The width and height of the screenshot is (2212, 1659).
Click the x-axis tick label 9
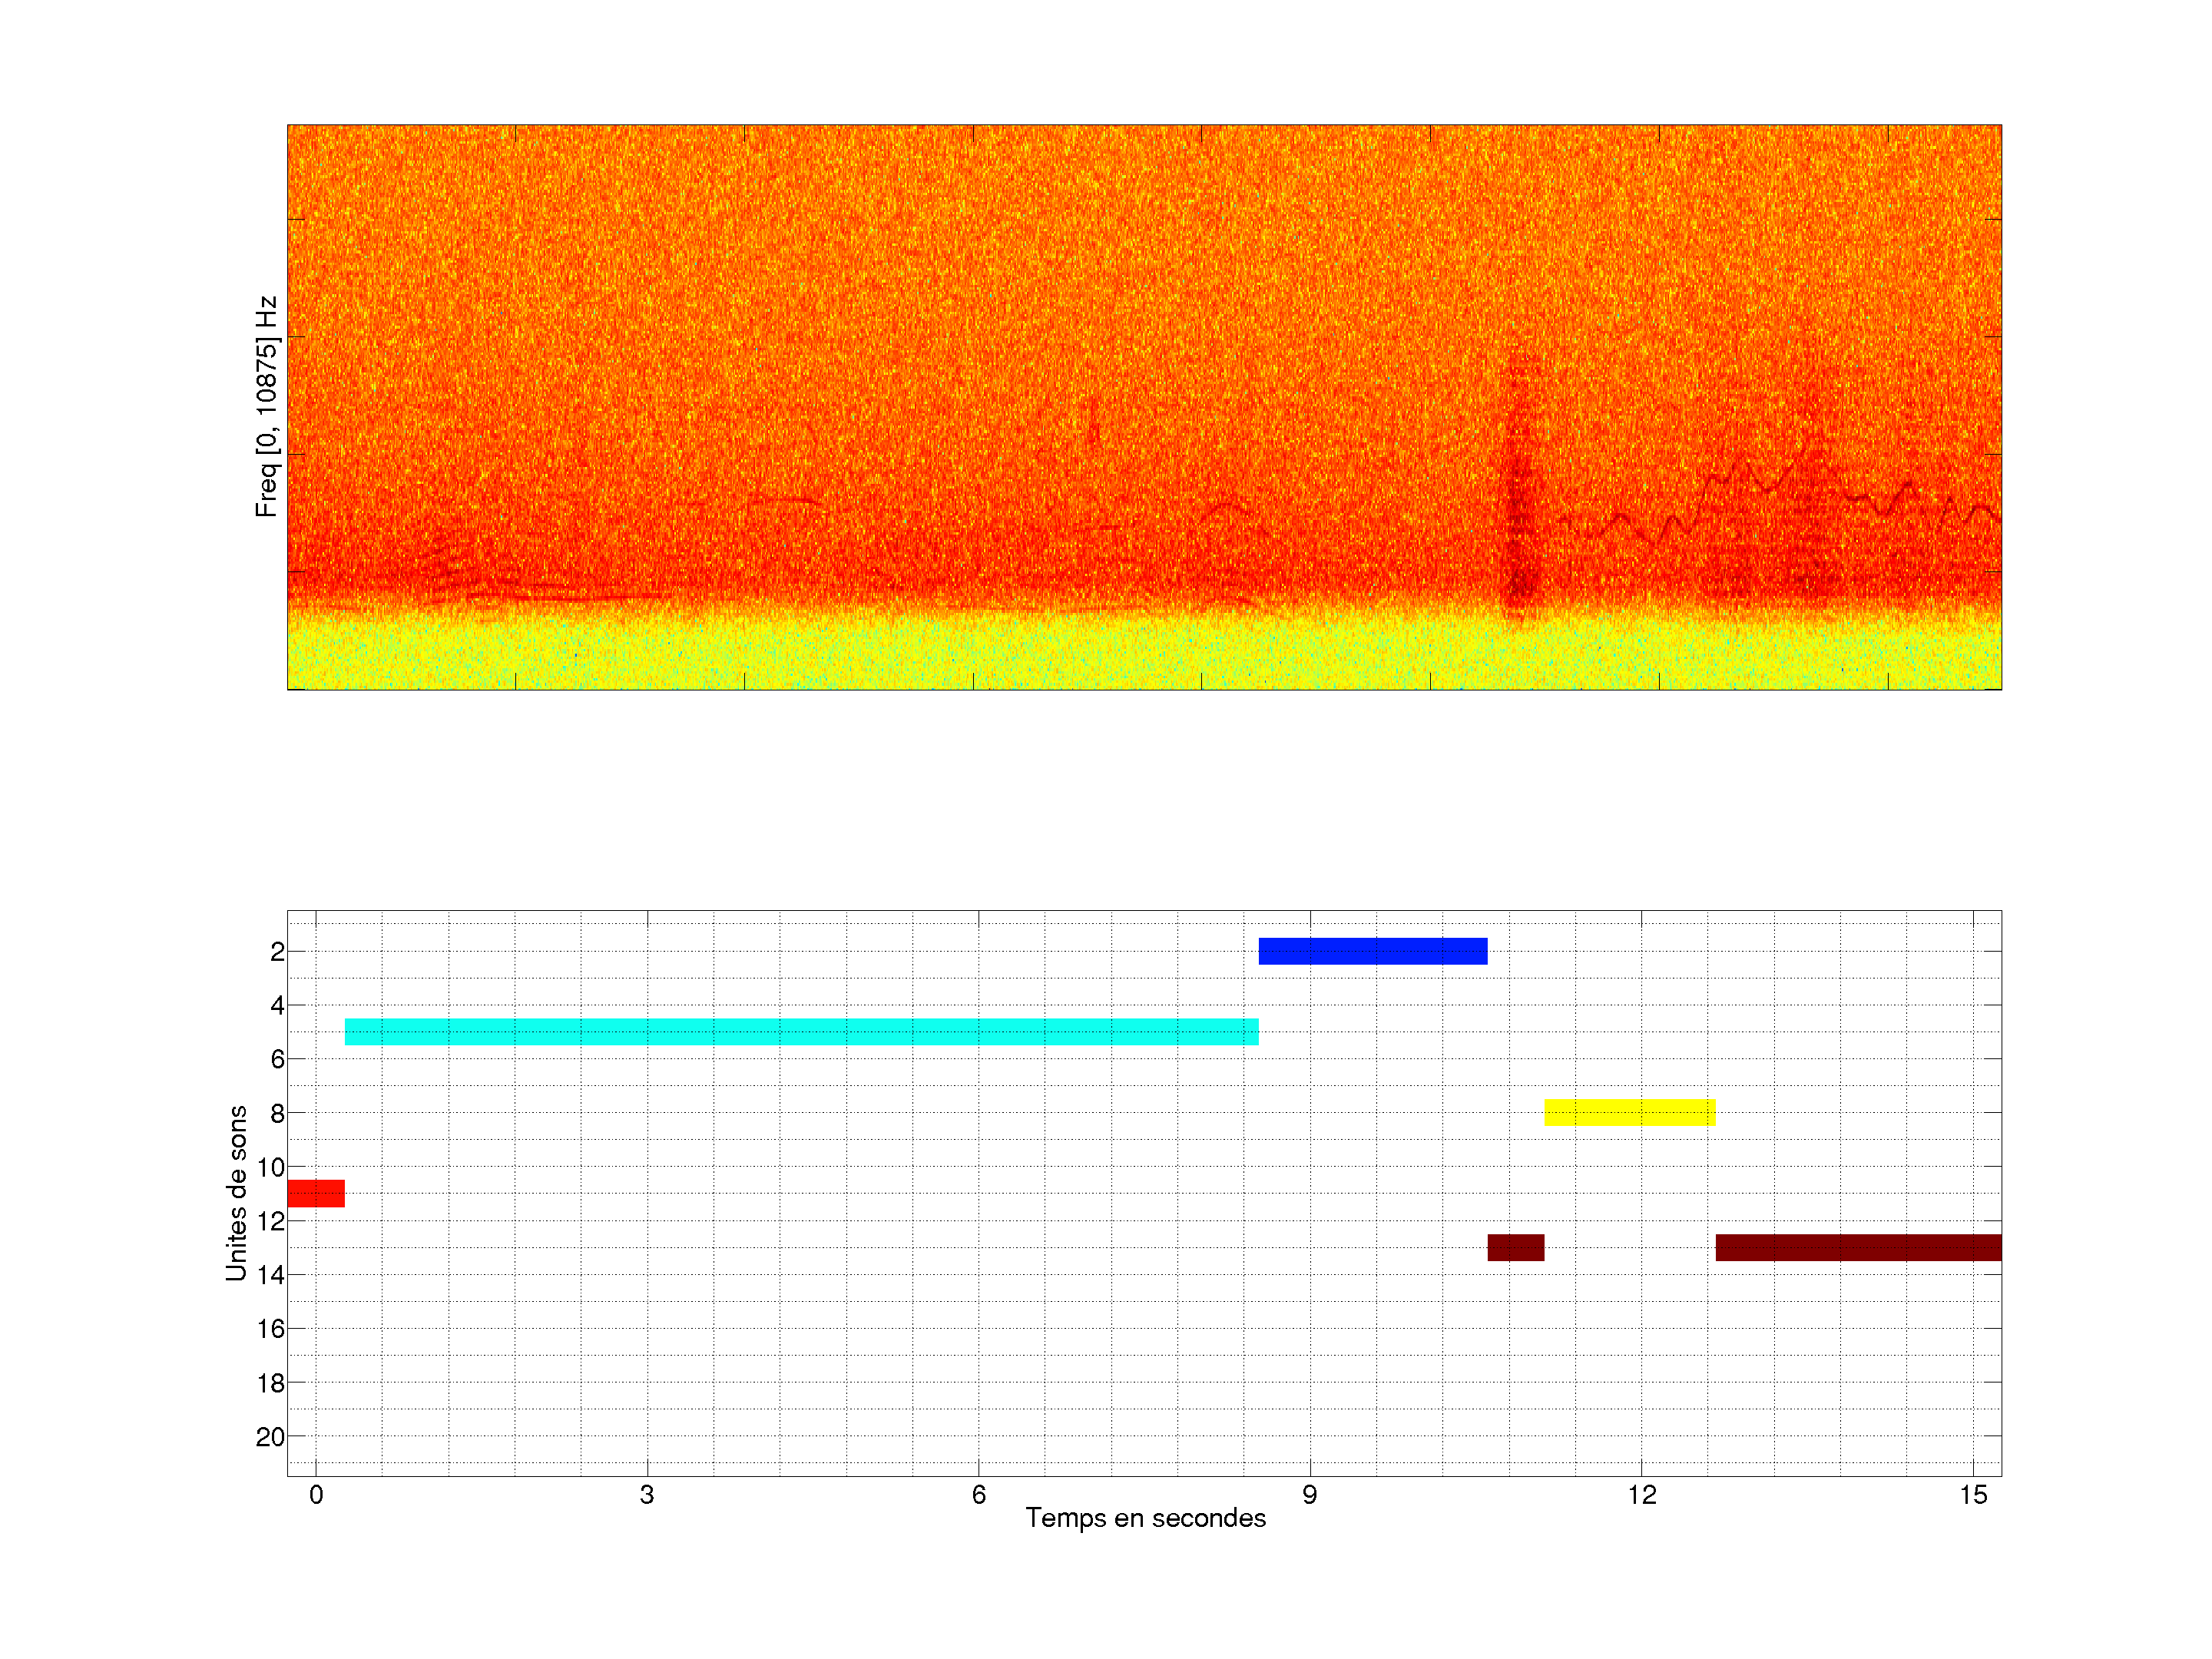click(1309, 1495)
